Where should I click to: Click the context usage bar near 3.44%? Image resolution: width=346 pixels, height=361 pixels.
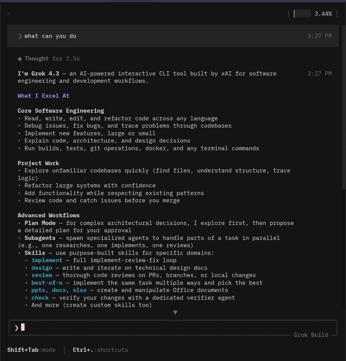coord(302,14)
